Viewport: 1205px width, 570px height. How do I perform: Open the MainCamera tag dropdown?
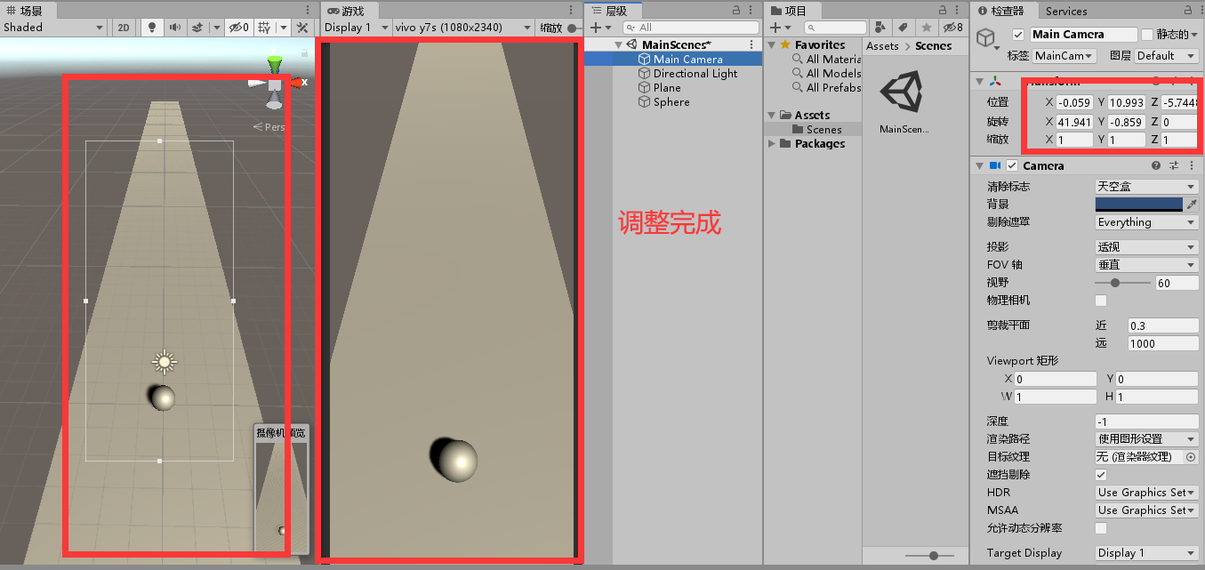pyautogui.click(x=1064, y=56)
